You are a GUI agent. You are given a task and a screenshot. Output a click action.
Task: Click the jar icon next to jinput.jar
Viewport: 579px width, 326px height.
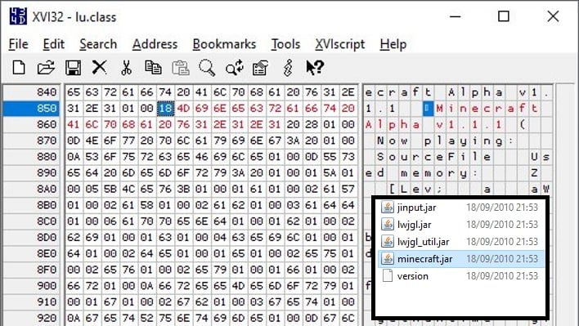click(388, 208)
